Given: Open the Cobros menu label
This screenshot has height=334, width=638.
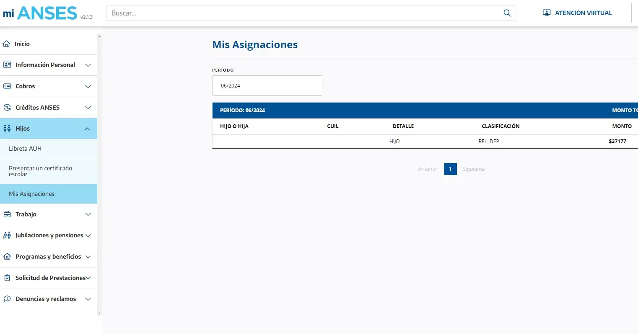Looking at the screenshot, I should point(25,86).
